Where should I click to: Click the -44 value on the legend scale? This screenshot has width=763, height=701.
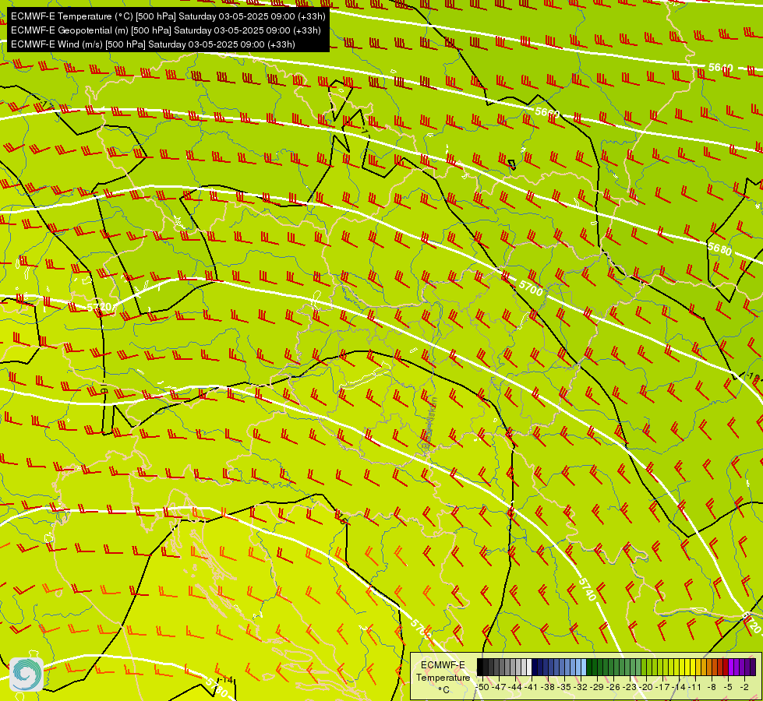click(515, 687)
